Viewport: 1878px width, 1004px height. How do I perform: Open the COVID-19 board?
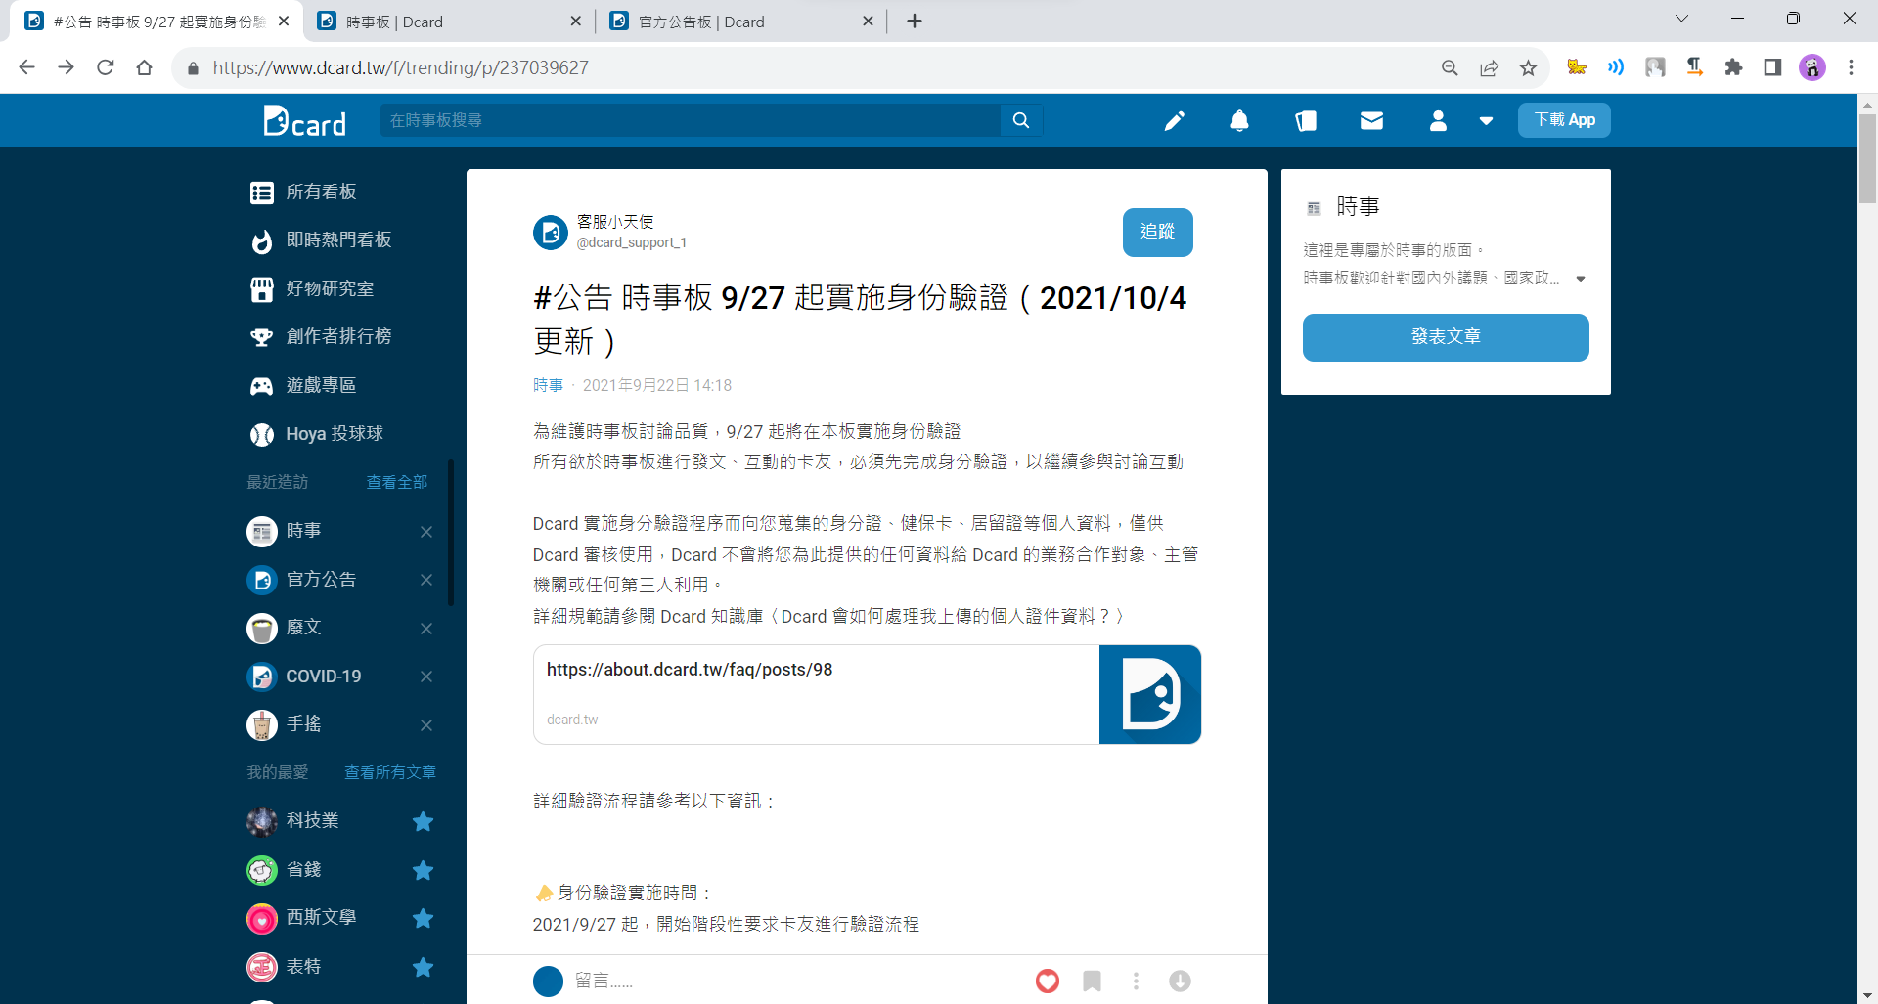pos(323,677)
